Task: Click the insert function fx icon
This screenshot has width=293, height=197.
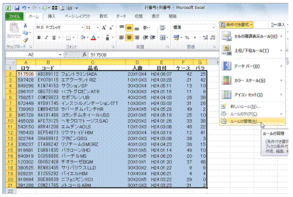Action: [85, 55]
